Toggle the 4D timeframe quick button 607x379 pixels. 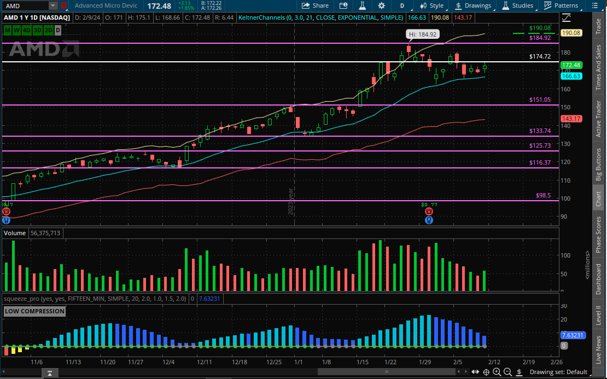pyautogui.click(x=27, y=29)
